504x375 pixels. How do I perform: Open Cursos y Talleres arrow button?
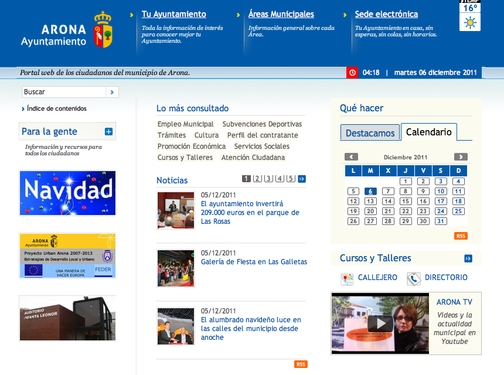pos(468,258)
